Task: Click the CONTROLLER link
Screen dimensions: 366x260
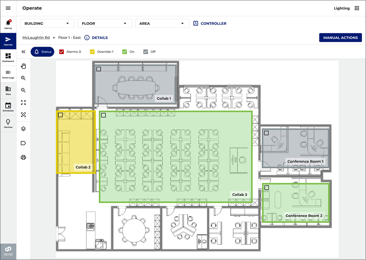Action: pos(213,23)
